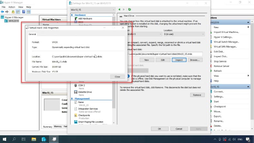
Task: Click Connect action for Win10_15
Action: pyautogui.click(x=219, y=92)
